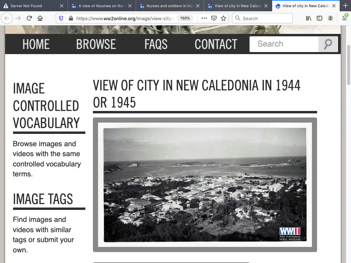Close the A view of Noumea tab
The image size is (351, 263).
coord(130,6)
